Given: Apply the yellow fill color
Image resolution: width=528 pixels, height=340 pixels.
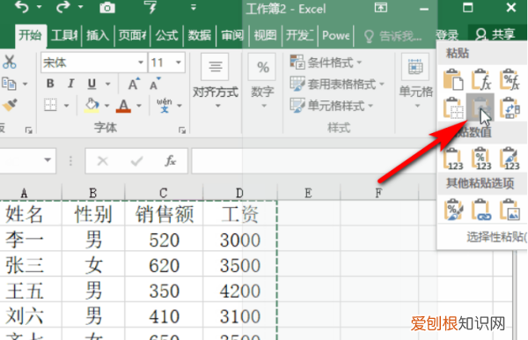Looking at the screenshot, I should pos(92,105).
